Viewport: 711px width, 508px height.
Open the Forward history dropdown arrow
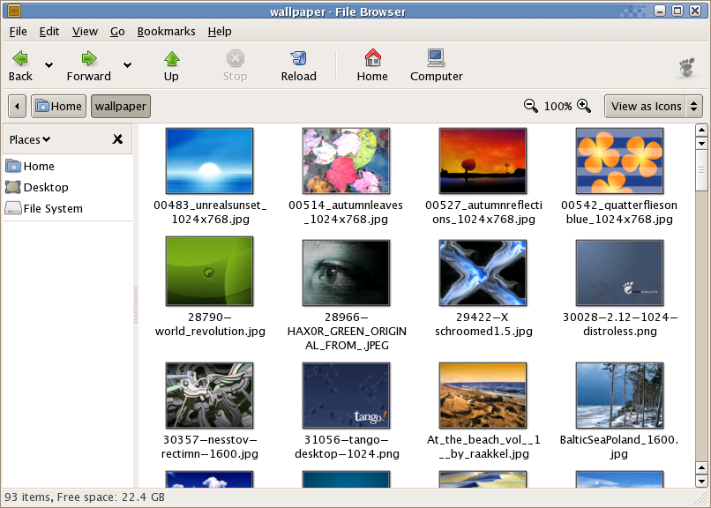click(127, 66)
